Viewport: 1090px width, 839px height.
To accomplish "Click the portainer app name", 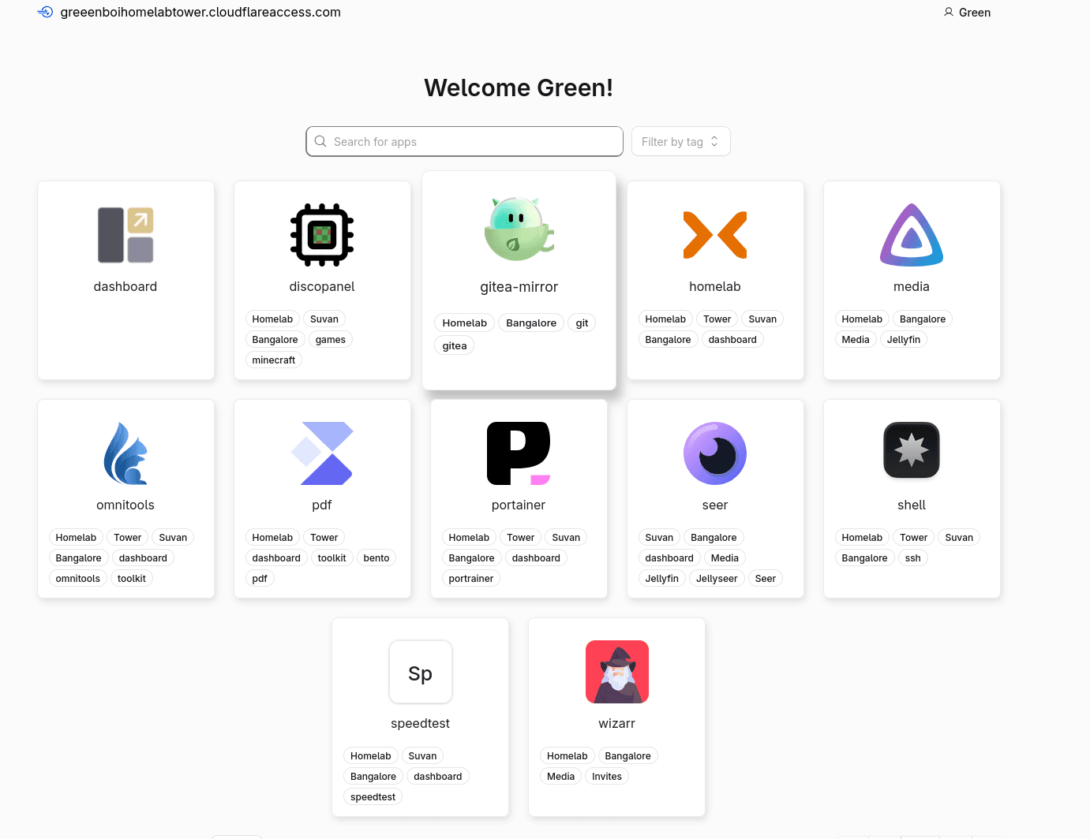I will pyautogui.click(x=519, y=505).
